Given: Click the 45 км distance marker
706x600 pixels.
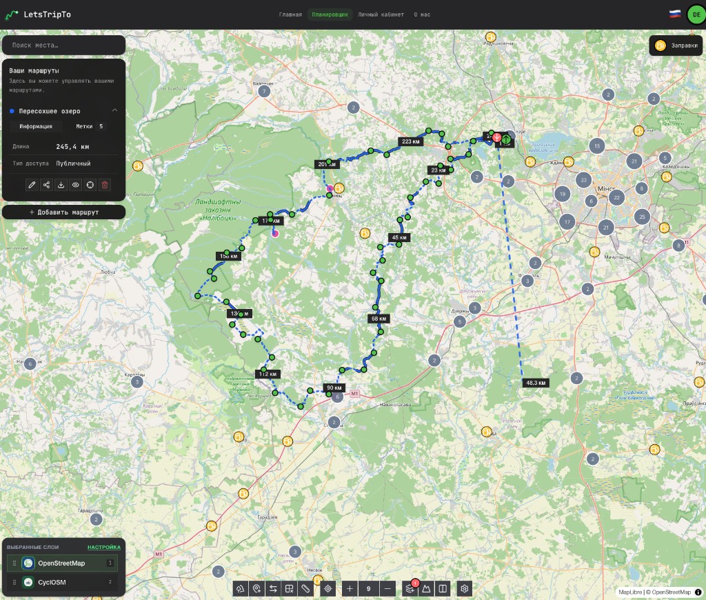Looking at the screenshot, I should click(x=399, y=237).
